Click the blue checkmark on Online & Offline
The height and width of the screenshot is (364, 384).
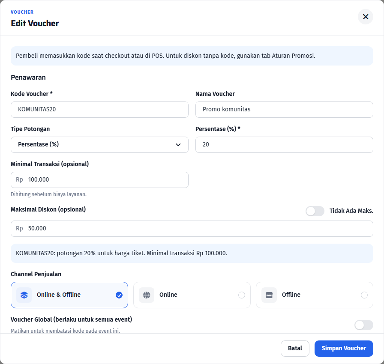pyautogui.click(x=119, y=295)
